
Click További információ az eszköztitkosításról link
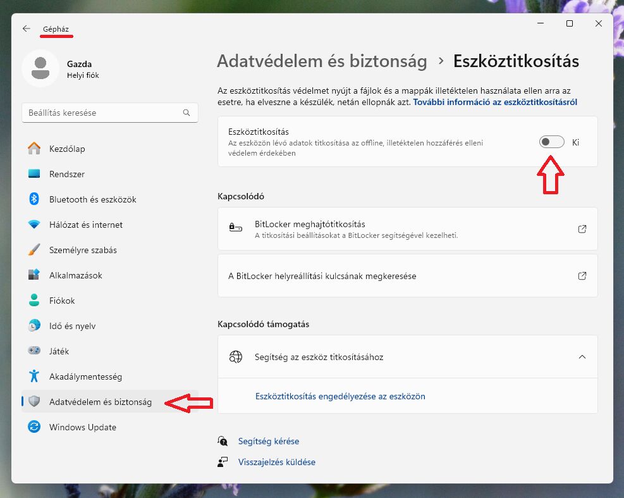[495, 102]
